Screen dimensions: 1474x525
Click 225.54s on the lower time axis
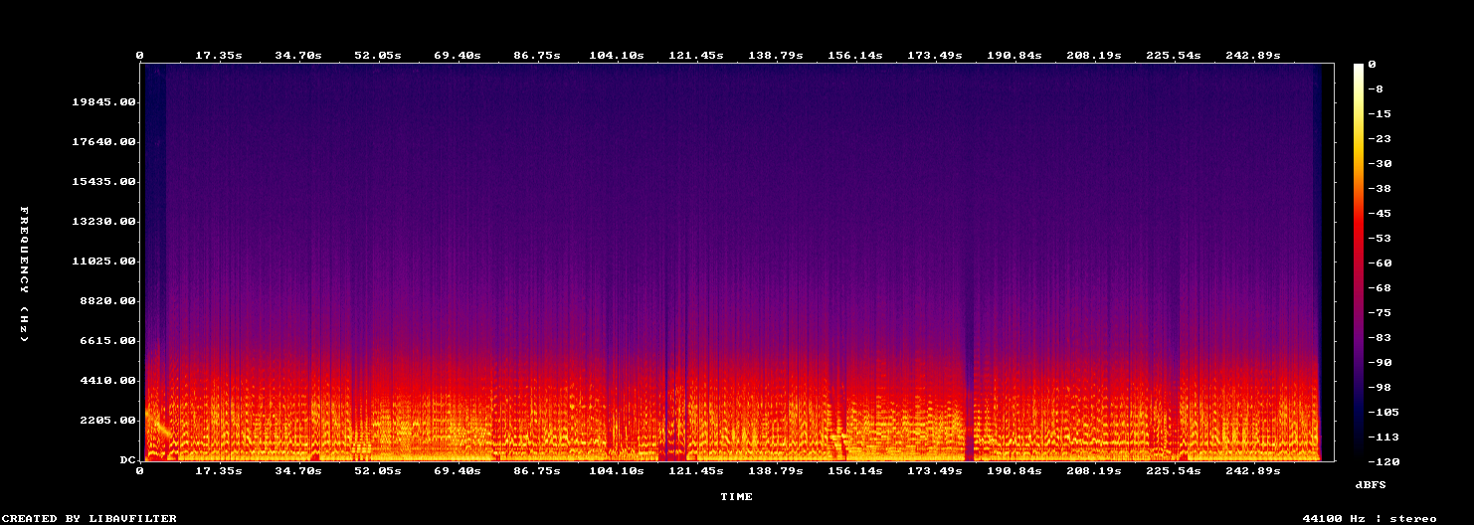(1174, 470)
